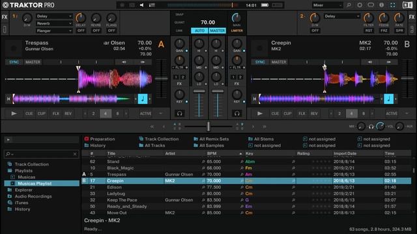Jump to start of deck A track
The height and width of the screenshot is (234, 417).
[x=8, y=99]
